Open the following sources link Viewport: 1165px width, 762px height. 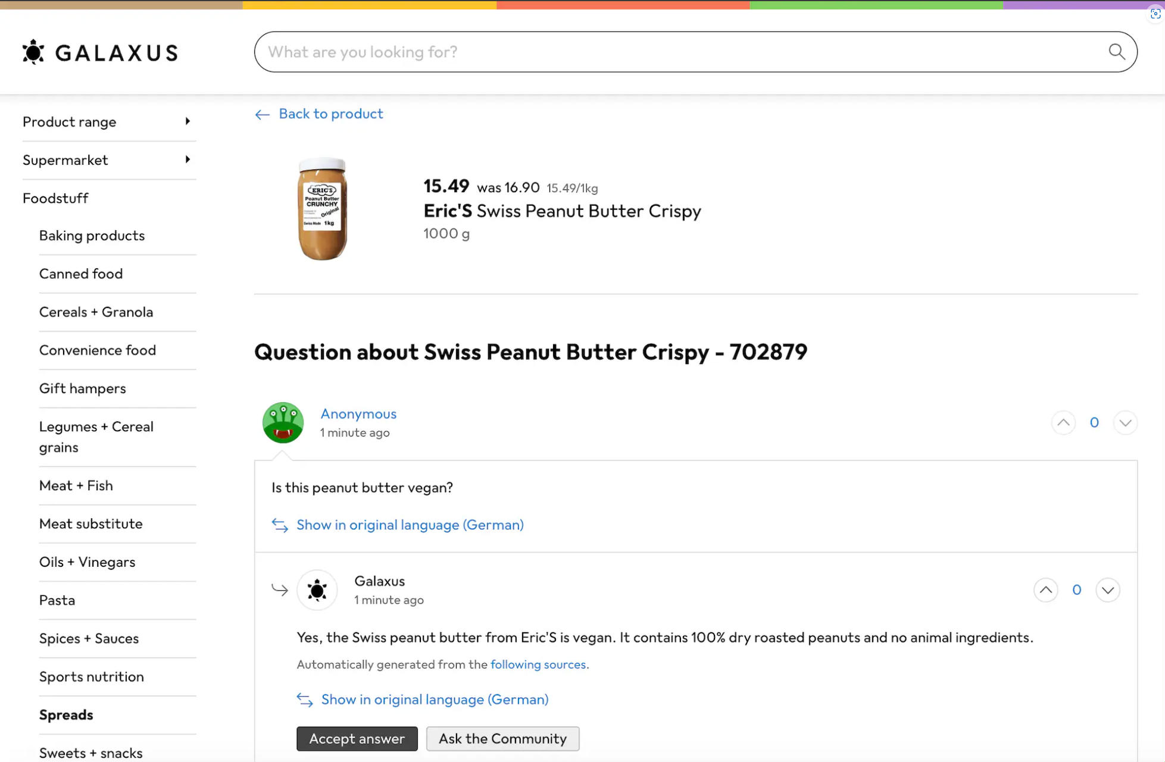coord(538,664)
